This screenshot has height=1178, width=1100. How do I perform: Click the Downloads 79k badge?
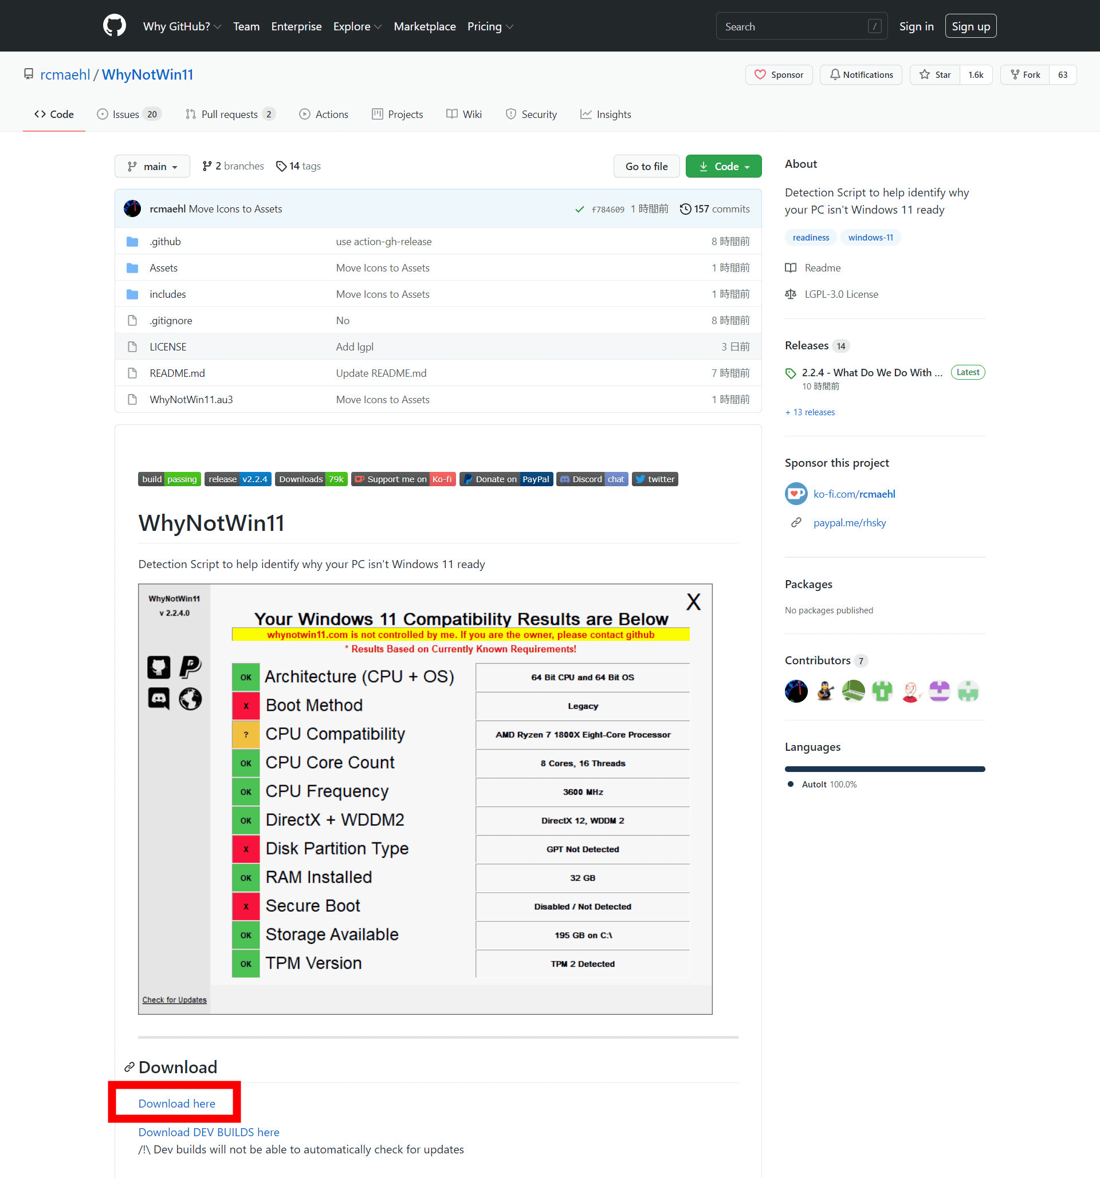pos(311,479)
